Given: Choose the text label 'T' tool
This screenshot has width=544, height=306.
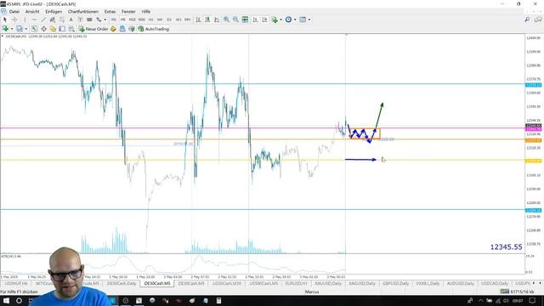Looking at the screenshot, I should [x=80, y=20].
